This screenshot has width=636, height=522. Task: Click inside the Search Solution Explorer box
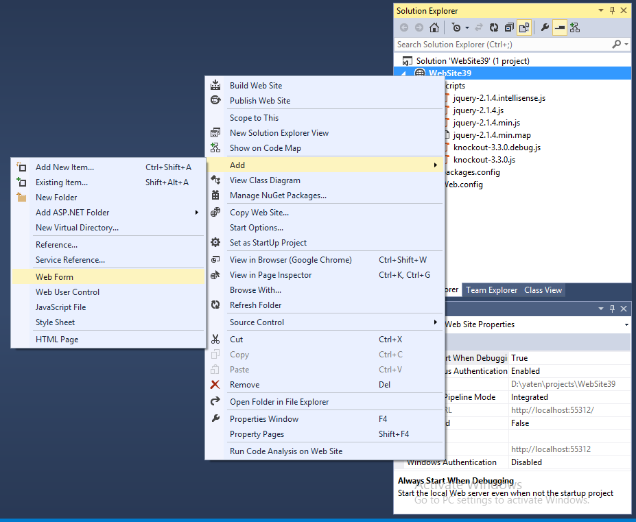coord(480,44)
